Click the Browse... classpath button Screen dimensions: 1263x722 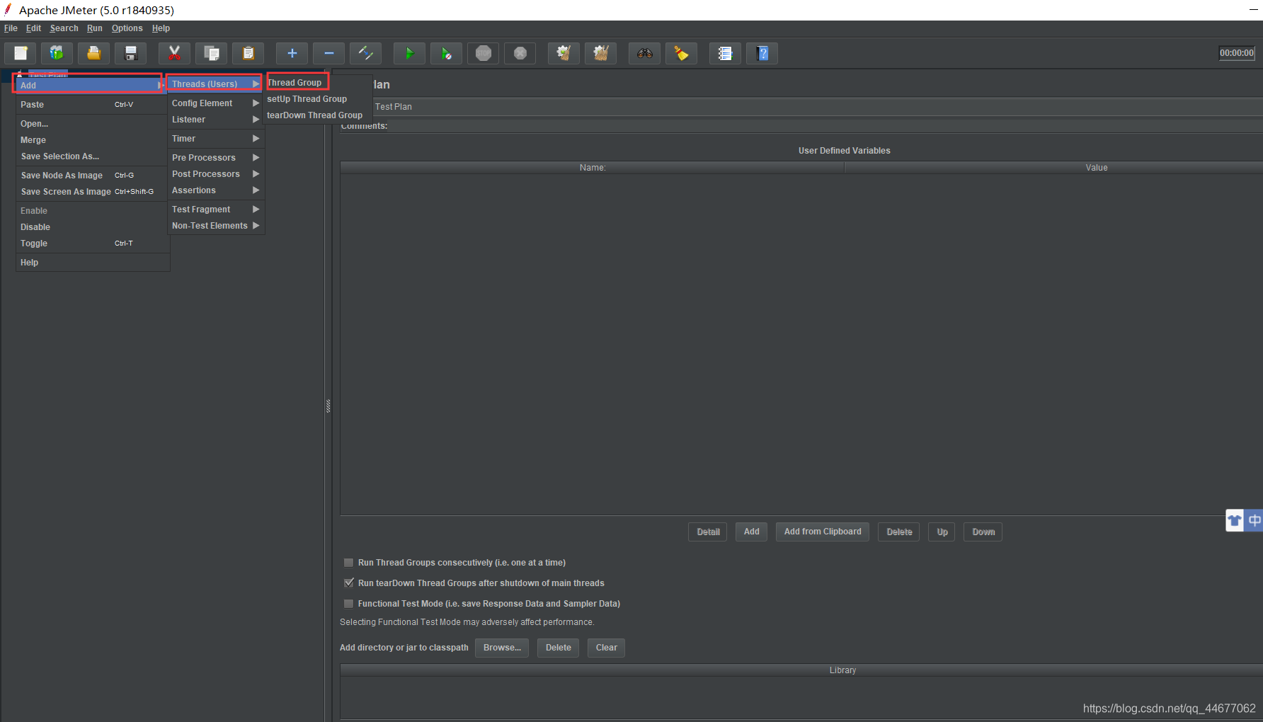(x=502, y=648)
